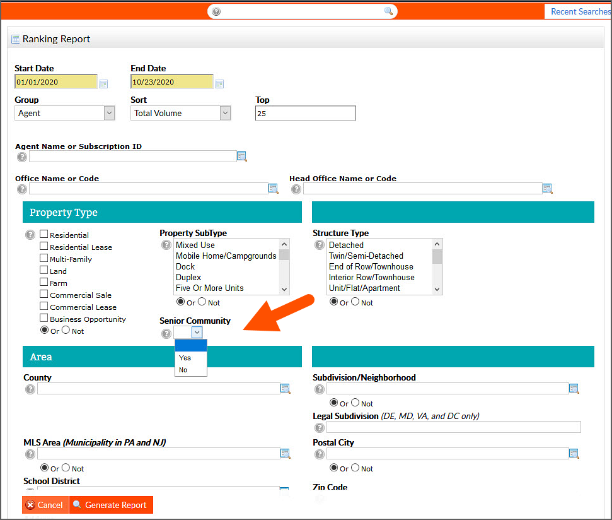Select Not radio under Subdivision/Neighborhood
This screenshot has width=612, height=520.
355,403
